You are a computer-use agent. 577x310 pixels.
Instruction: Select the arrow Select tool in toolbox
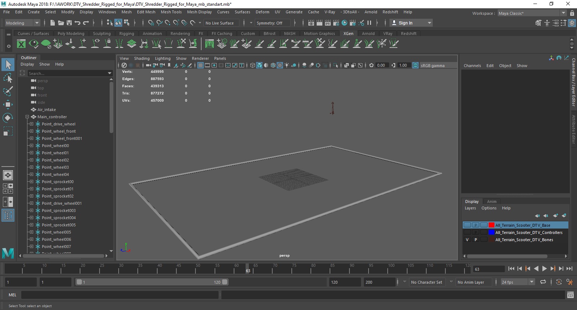click(x=8, y=65)
